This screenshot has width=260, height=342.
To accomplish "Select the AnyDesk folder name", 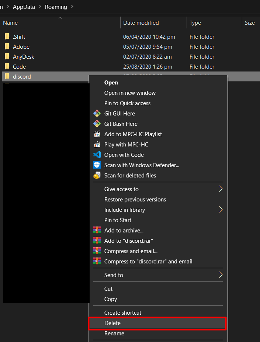I will click(x=24, y=57).
